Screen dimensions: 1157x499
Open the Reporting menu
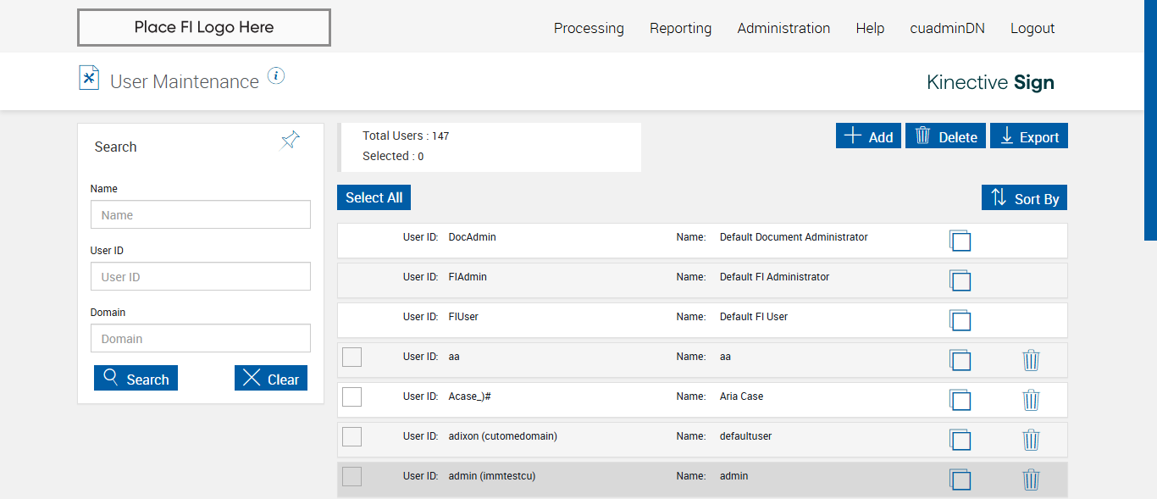pos(680,28)
